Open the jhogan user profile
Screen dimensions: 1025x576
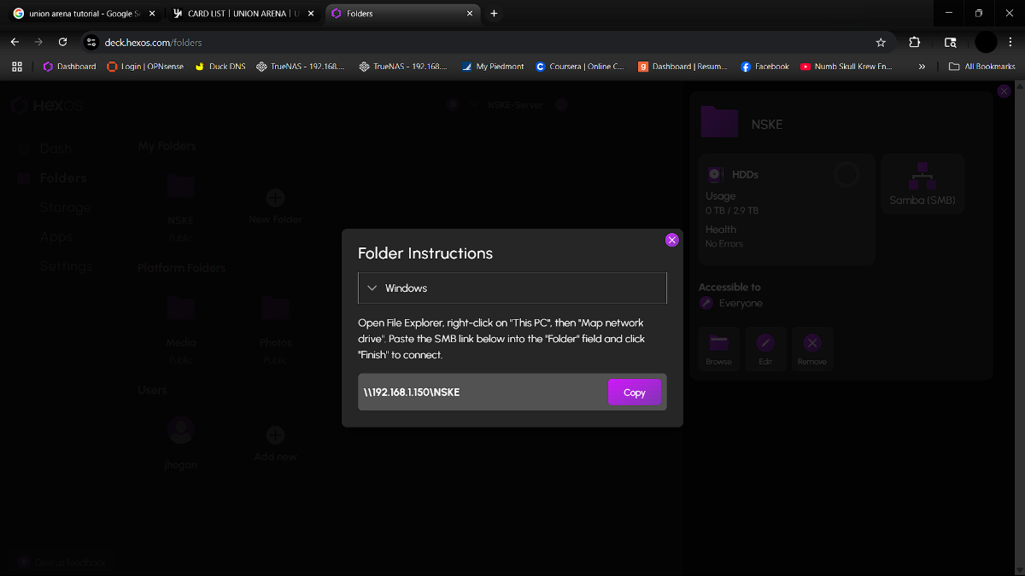click(180, 442)
